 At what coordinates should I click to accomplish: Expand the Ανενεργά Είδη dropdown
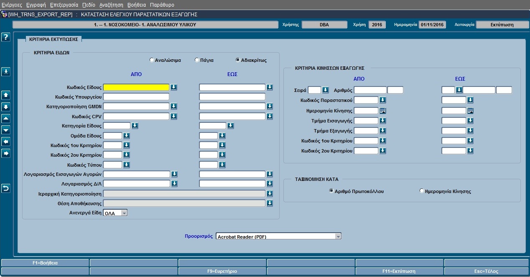124,213
